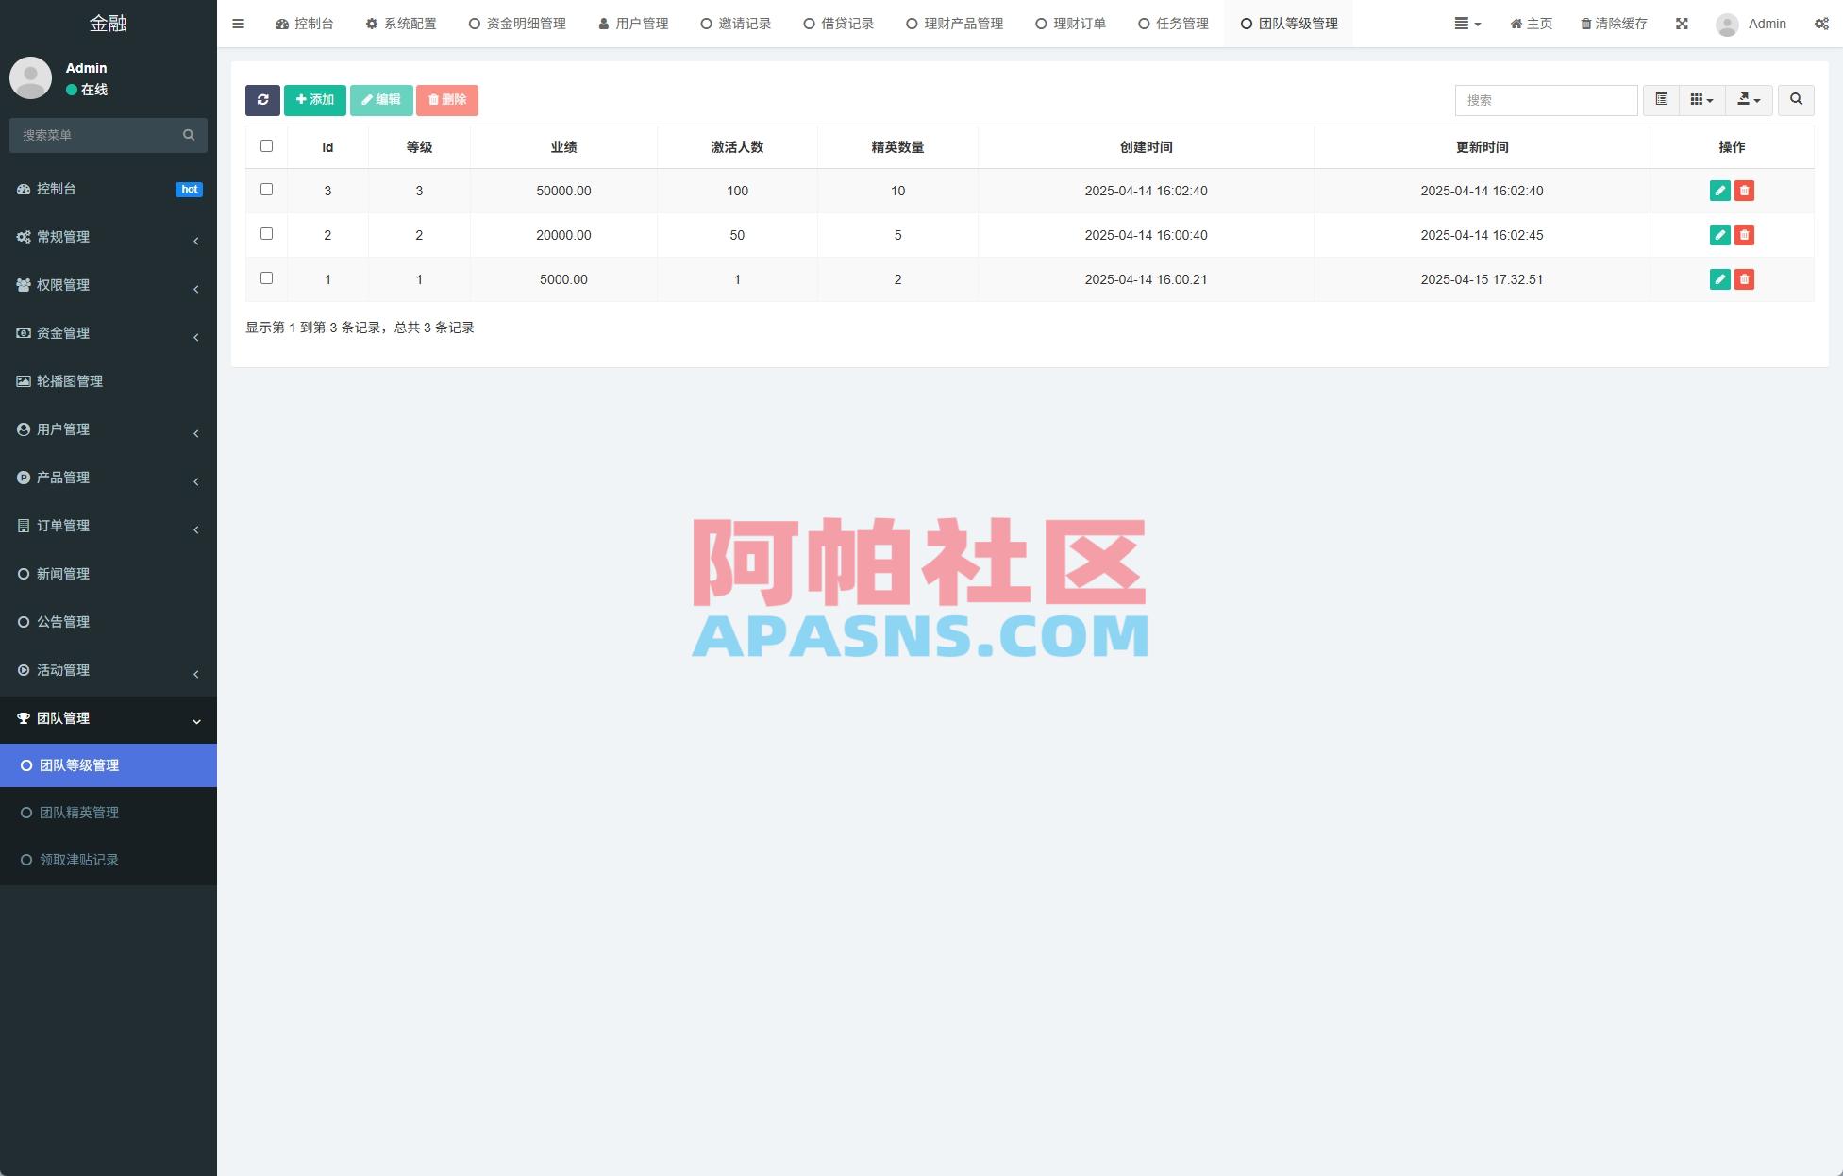Check the select-all checkbox in table header

pos(266,145)
